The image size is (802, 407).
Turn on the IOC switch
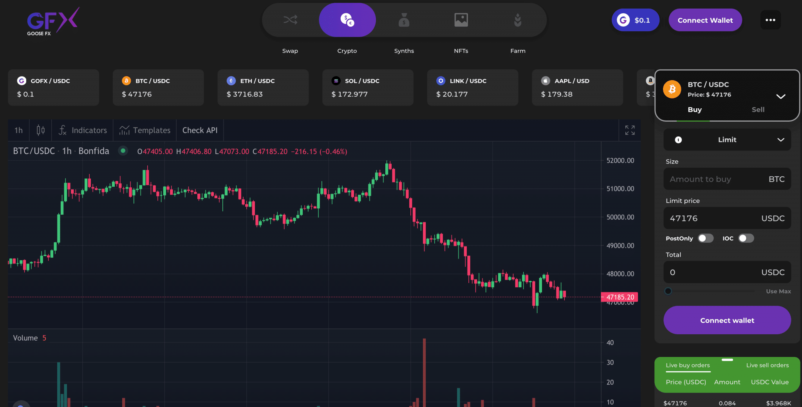(x=746, y=238)
